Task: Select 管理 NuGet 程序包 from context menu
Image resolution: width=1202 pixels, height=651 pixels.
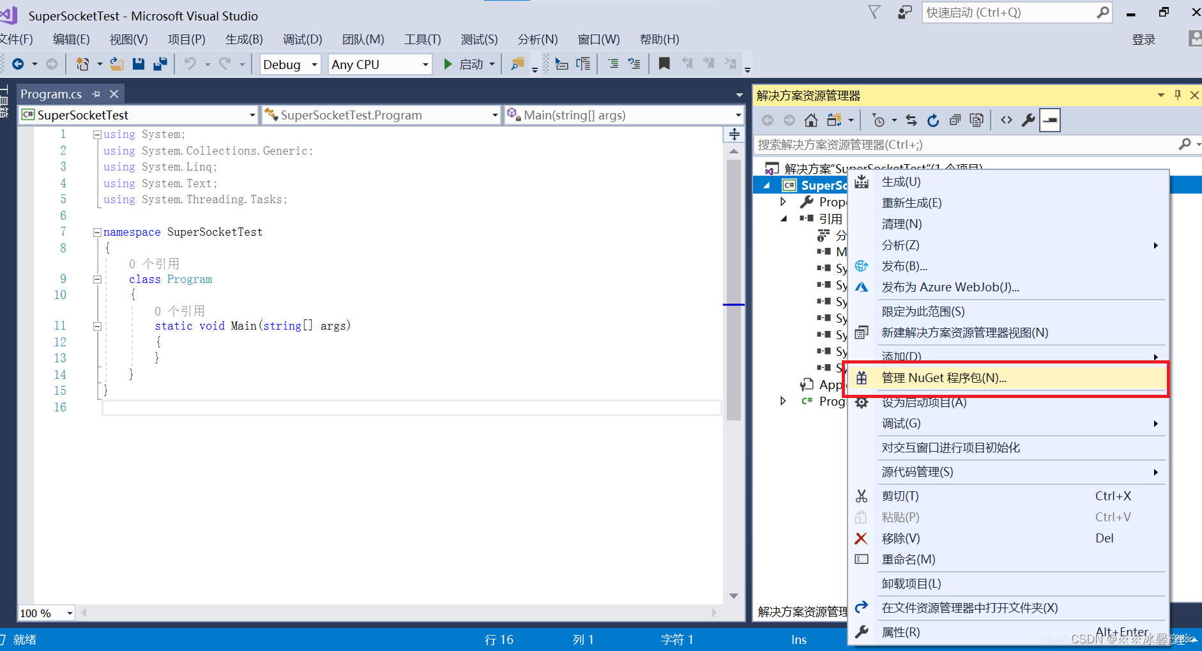Action: tap(943, 378)
